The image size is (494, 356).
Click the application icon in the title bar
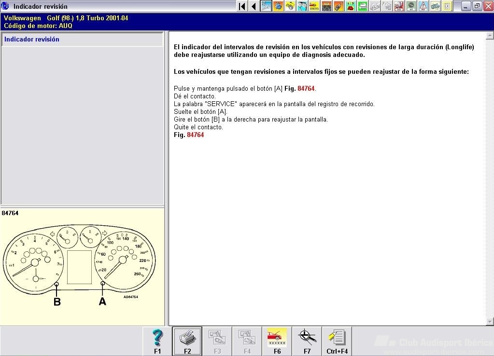tap(5, 6)
